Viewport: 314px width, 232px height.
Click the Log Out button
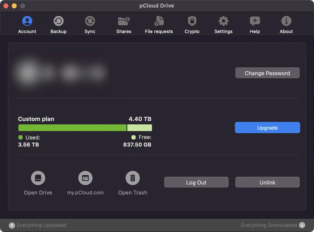click(x=196, y=182)
